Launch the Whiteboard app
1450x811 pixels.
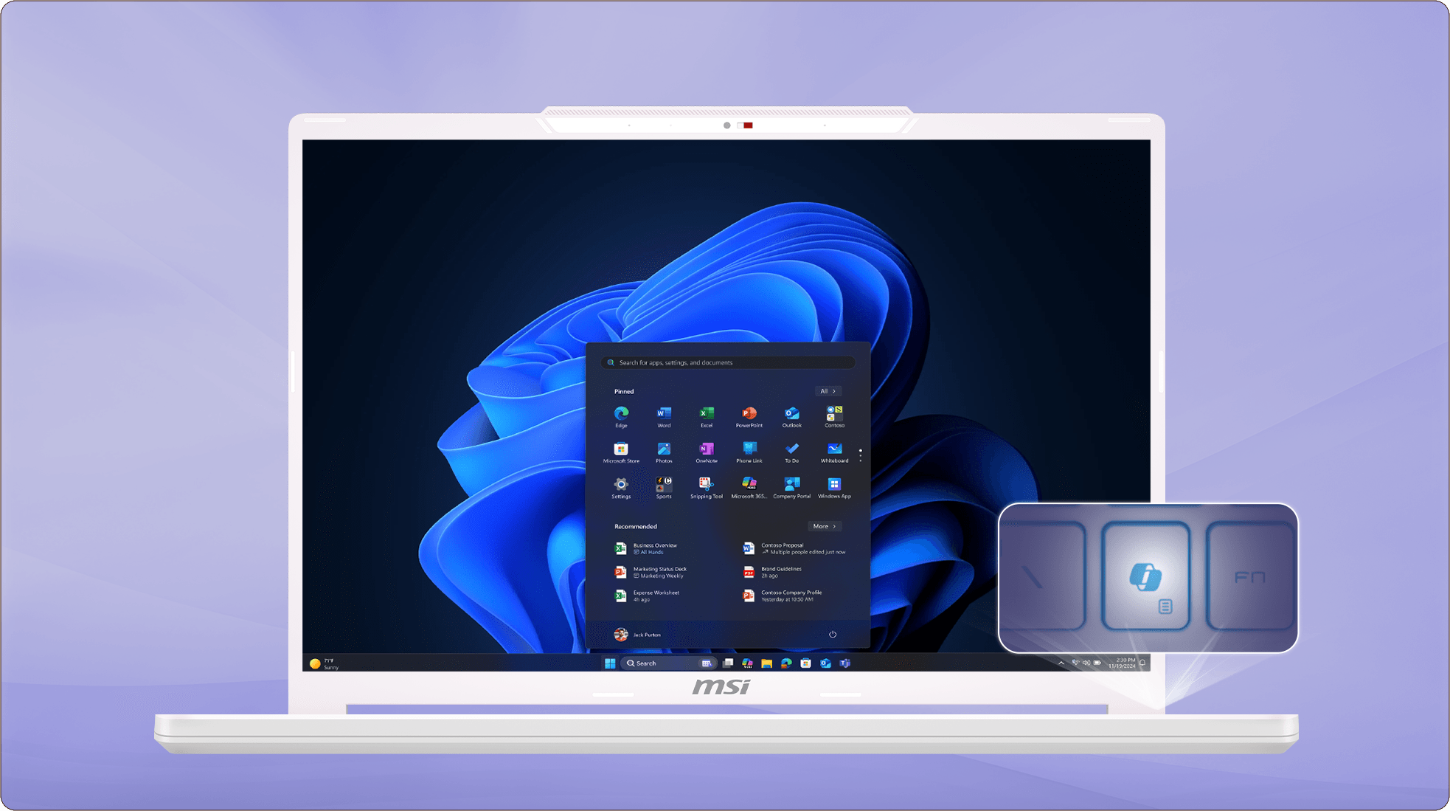tap(834, 452)
